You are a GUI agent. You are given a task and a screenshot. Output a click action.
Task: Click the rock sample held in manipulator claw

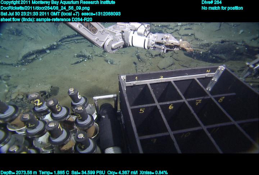[186, 45]
